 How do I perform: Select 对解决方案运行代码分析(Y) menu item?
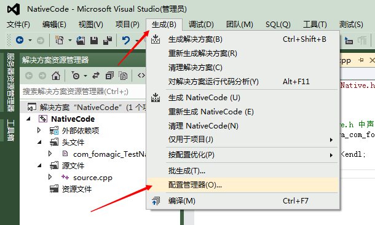click(242, 82)
